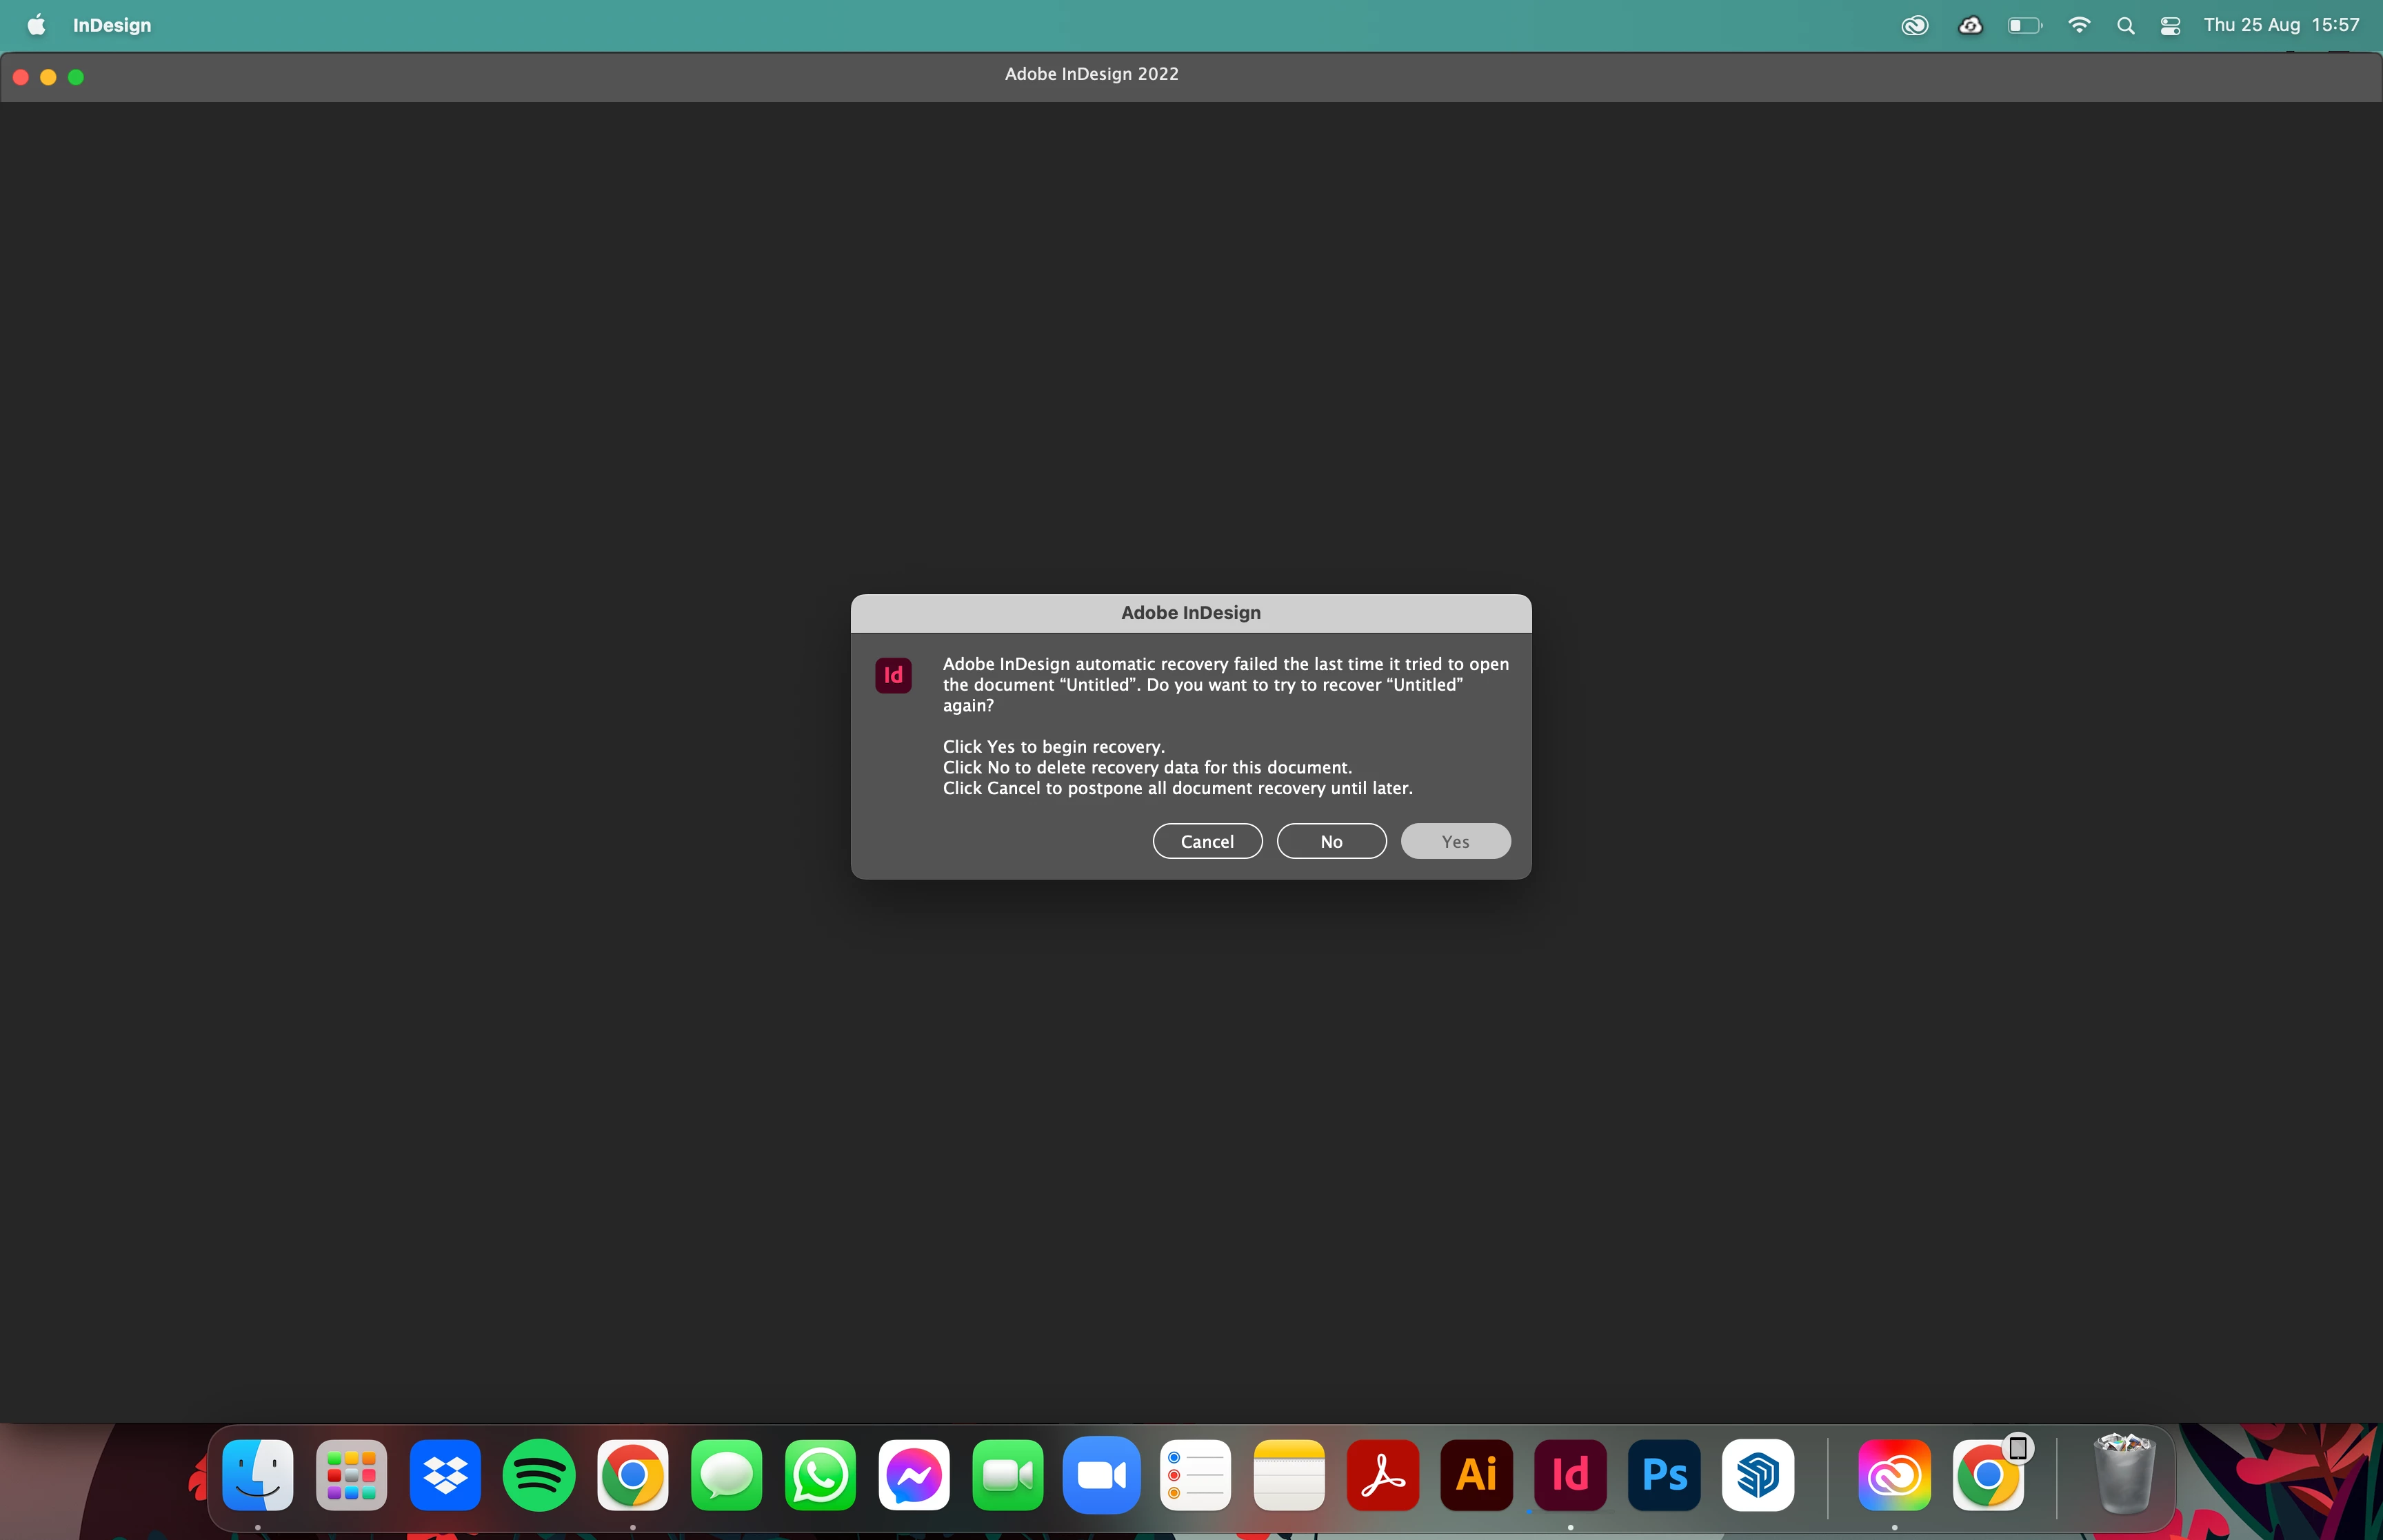This screenshot has height=1540, width=2383.
Task: Open Illustrator from the Dock
Action: point(1476,1475)
